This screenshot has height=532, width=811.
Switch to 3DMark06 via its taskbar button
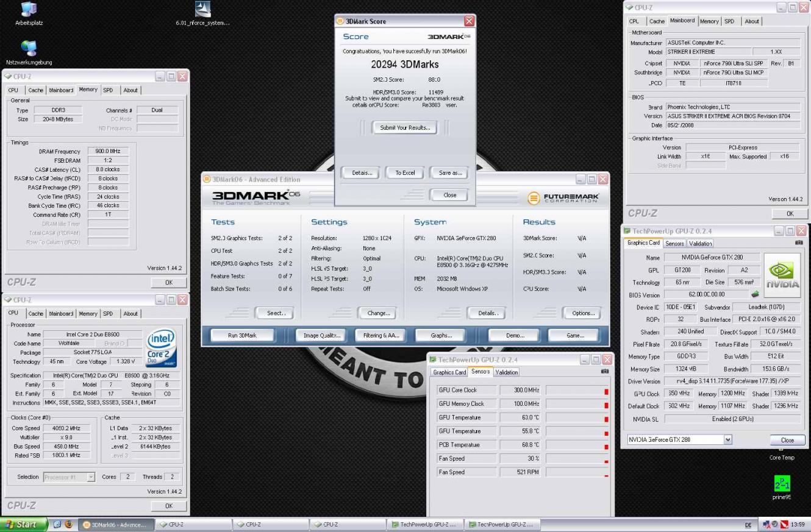coord(115,524)
